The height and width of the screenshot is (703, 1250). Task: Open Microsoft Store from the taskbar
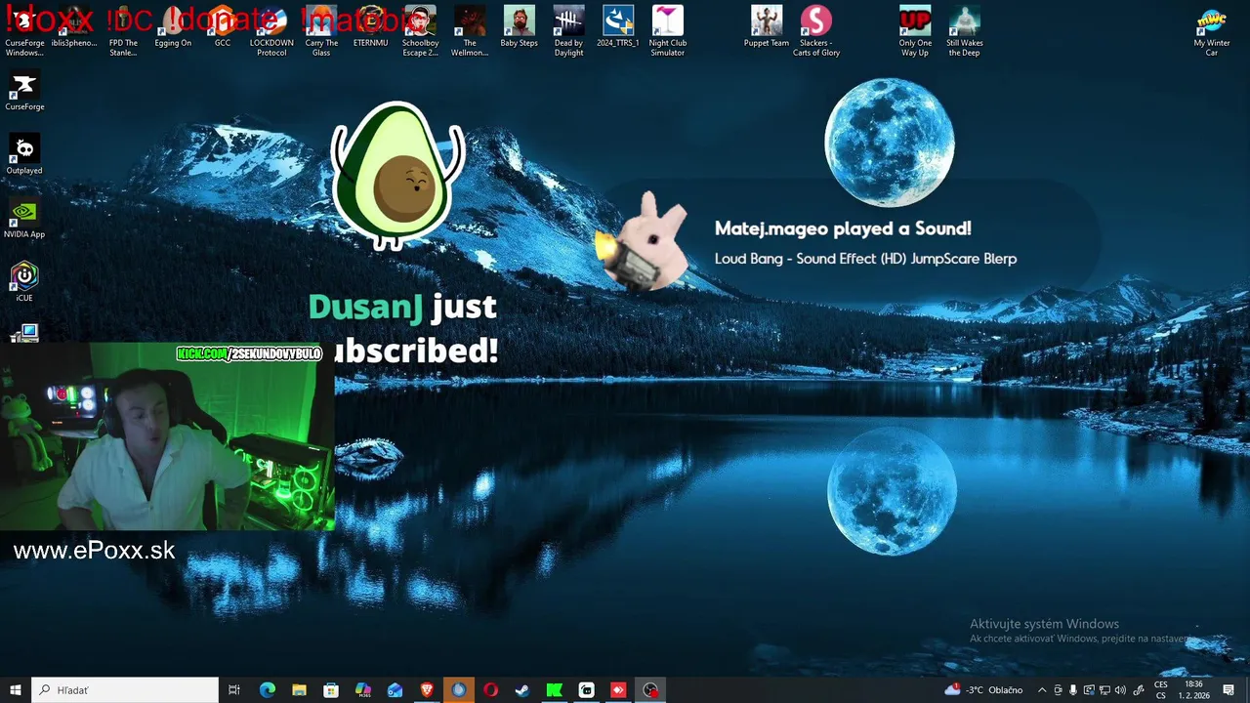click(x=331, y=690)
